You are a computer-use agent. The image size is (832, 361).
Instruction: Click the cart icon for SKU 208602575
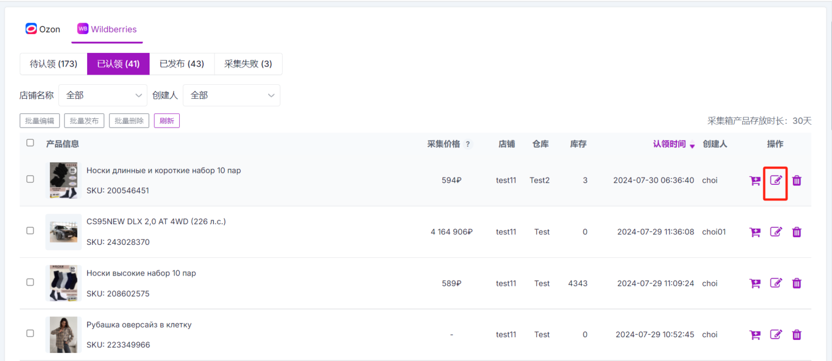[755, 283]
